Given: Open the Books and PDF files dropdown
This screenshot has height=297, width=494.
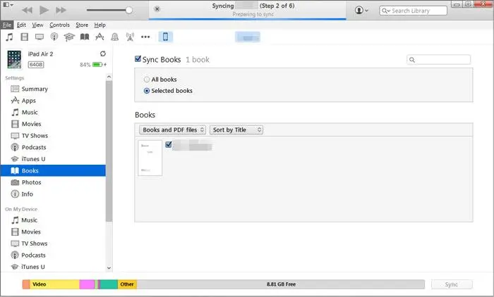Looking at the screenshot, I should [x=172, y=129].
